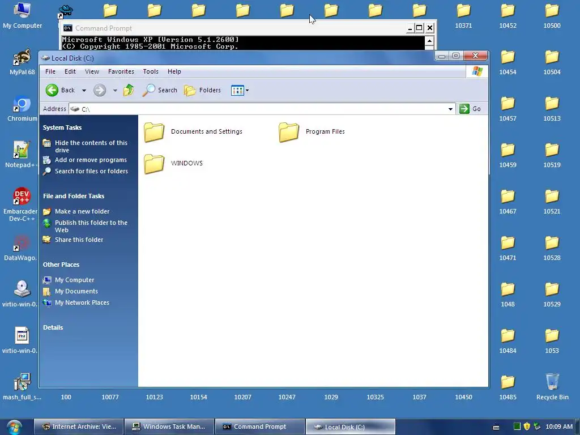Screen dimensions: 580x435
Task: Select the Embarcadero Dev-C++ desktop icon
Action: pos(21,204)
